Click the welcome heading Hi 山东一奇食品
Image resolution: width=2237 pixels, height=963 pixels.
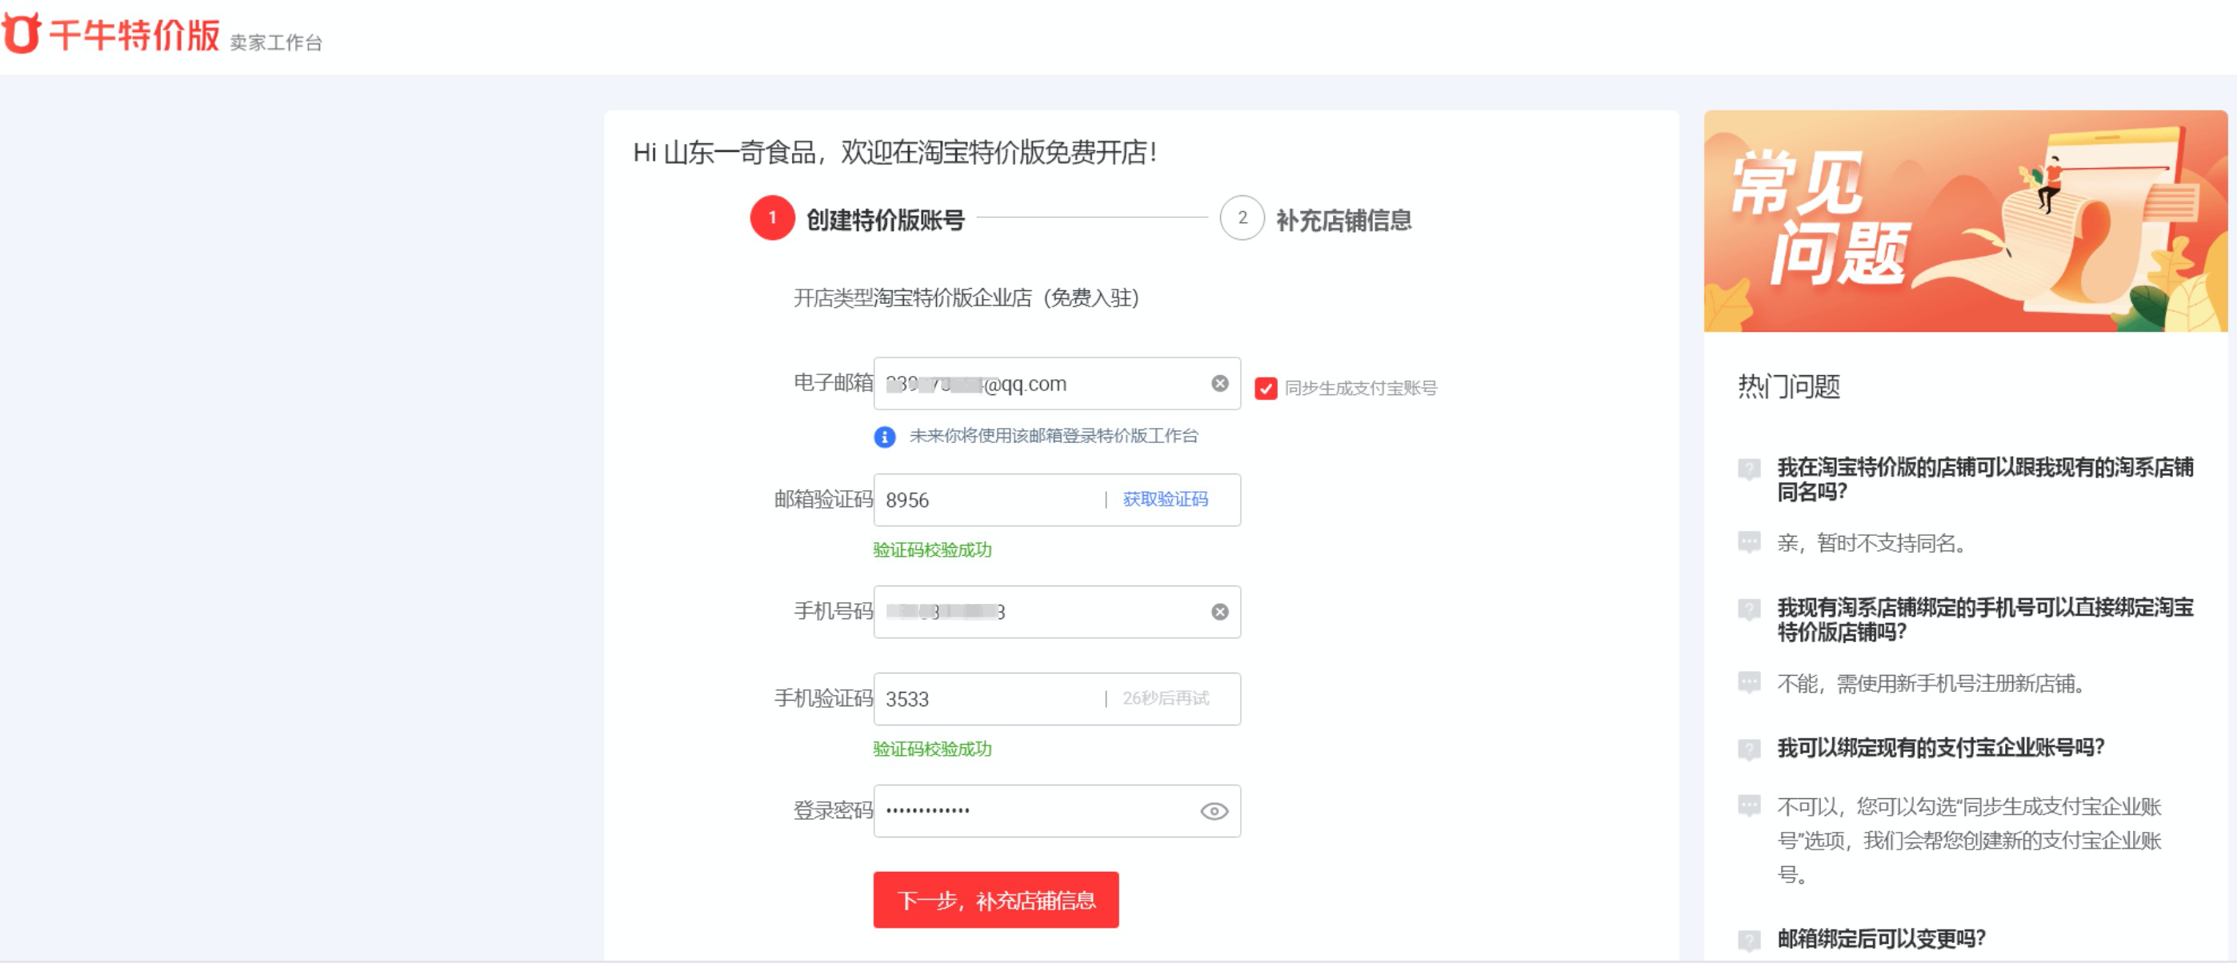[x=894, y=153]
